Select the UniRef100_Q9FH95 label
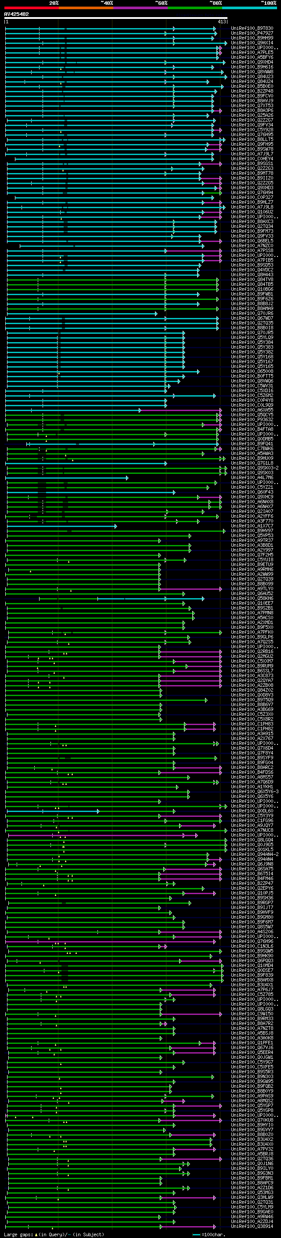 coord(252,144)
